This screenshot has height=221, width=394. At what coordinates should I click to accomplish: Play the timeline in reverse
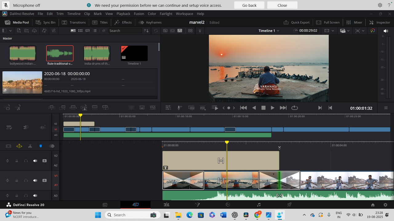pyautogui.click(x=254, y=108)
